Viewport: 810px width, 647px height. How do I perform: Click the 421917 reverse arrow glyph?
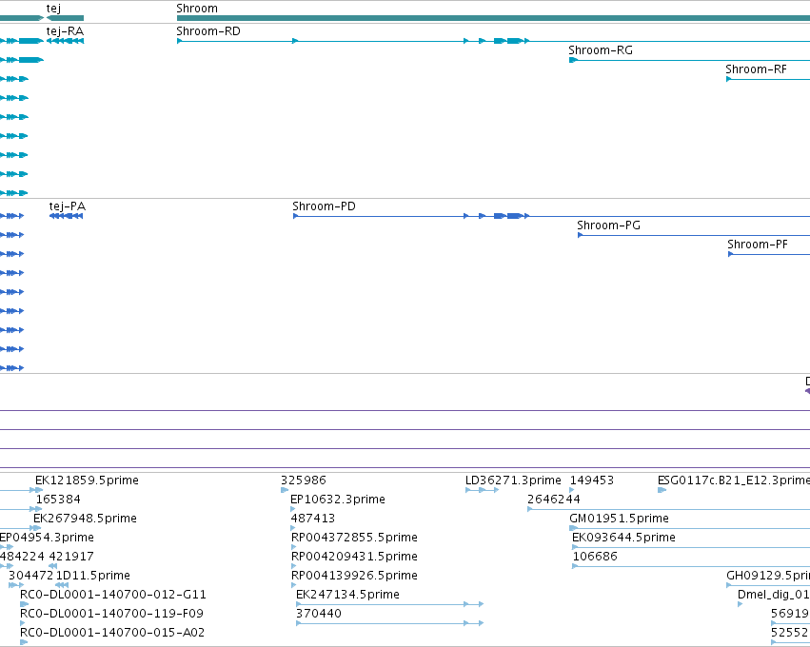point(52,566)
